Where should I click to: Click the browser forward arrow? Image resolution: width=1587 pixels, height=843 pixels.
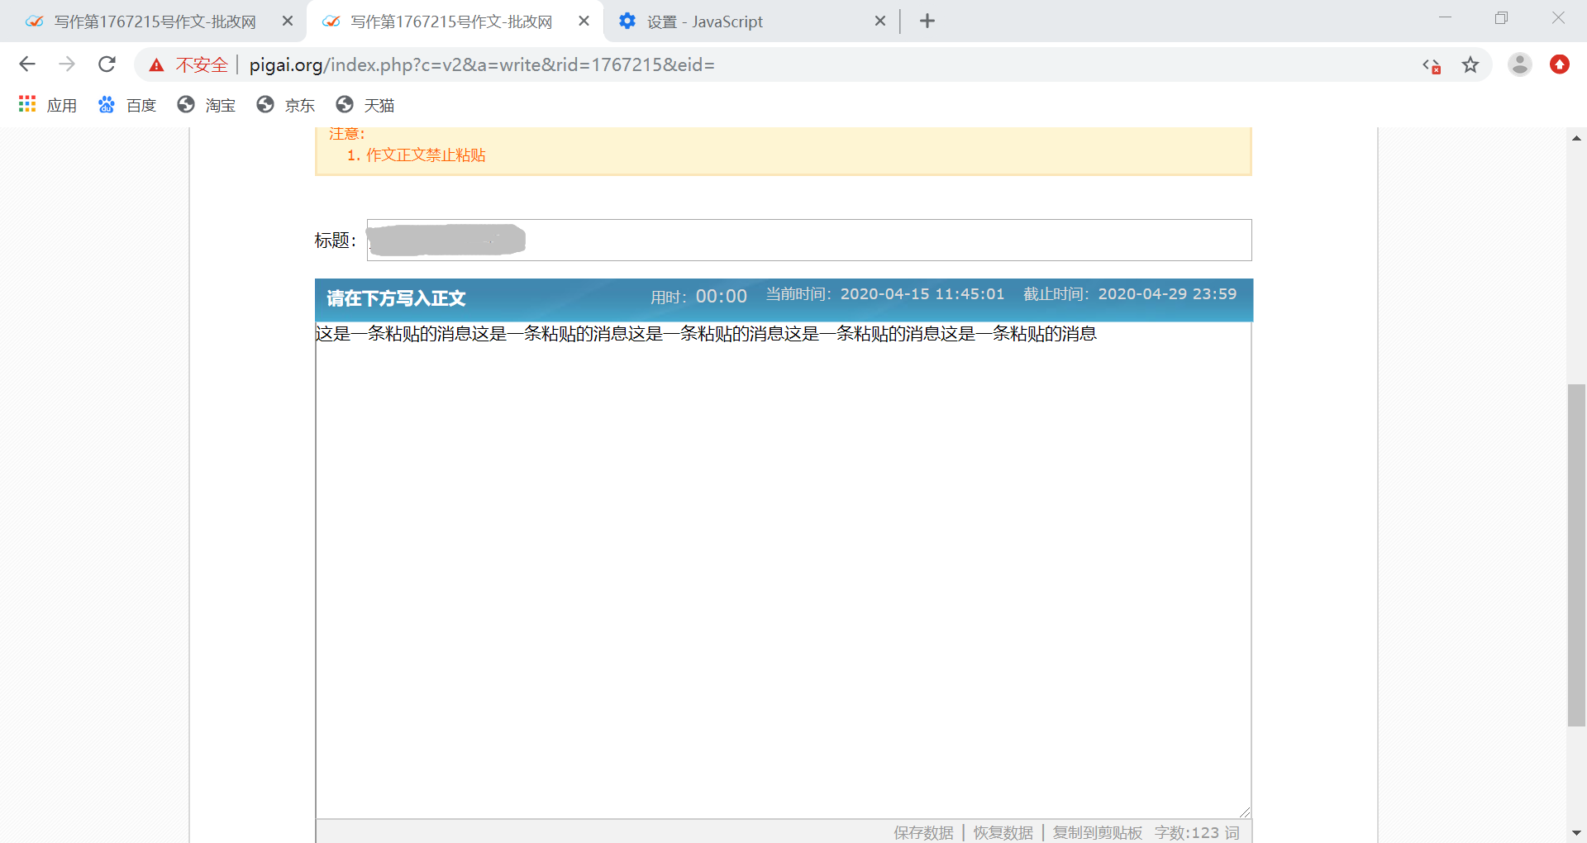pos(67,64)
